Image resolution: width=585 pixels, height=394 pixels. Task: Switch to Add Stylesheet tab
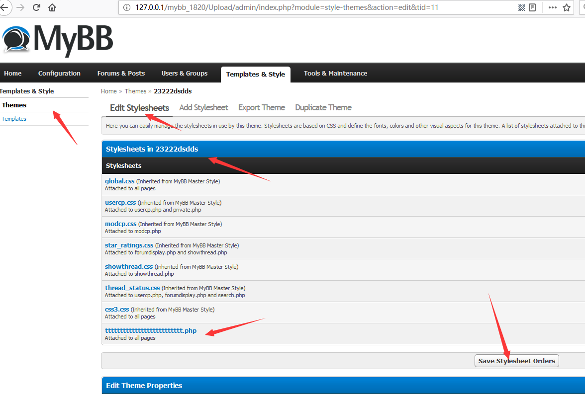click(203, 108)
